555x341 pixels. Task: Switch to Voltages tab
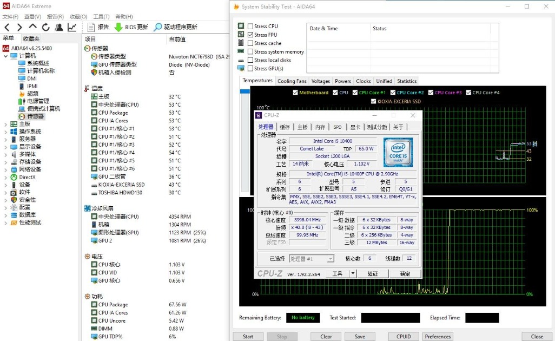tap(321, 81)
